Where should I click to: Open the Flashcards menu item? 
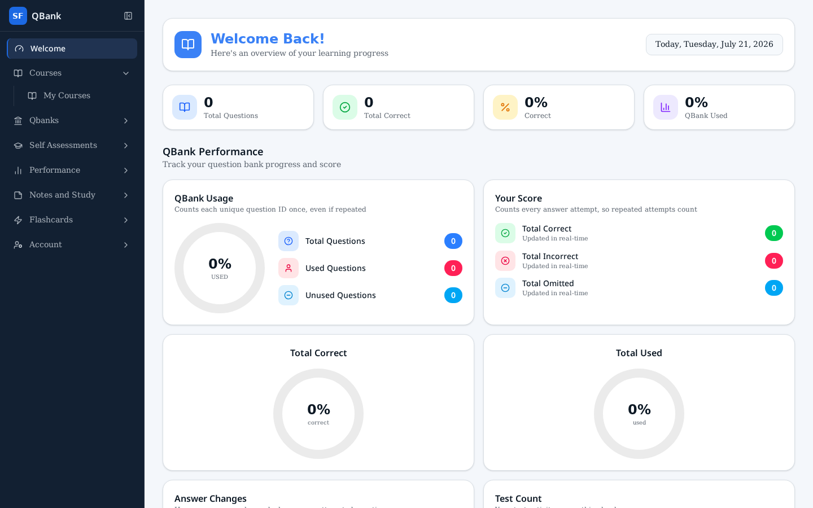(72, 220)
